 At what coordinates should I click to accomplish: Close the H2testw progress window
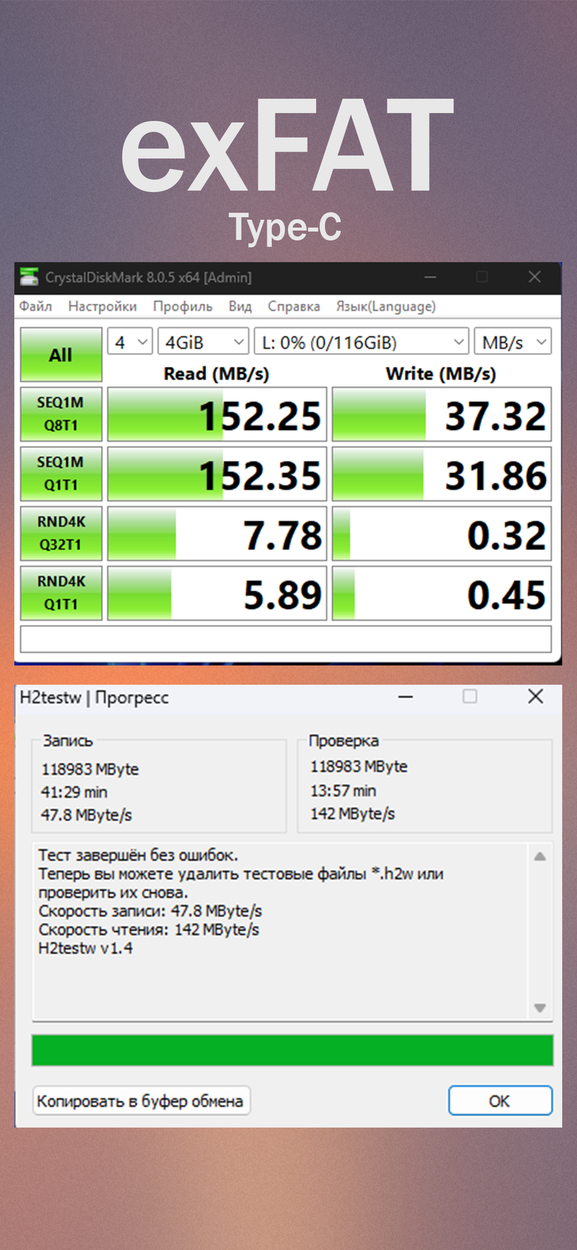pyautogui.click(x=535, y=696)
